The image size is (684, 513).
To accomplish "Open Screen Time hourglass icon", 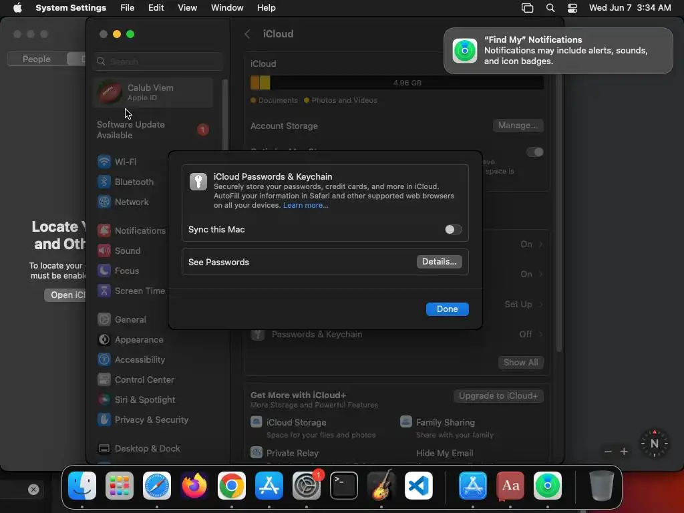I will coord(104,291).
